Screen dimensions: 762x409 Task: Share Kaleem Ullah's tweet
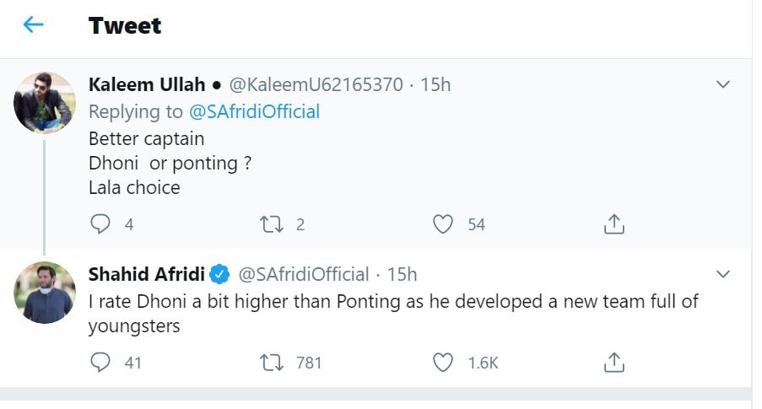click(x=614, y=224)
